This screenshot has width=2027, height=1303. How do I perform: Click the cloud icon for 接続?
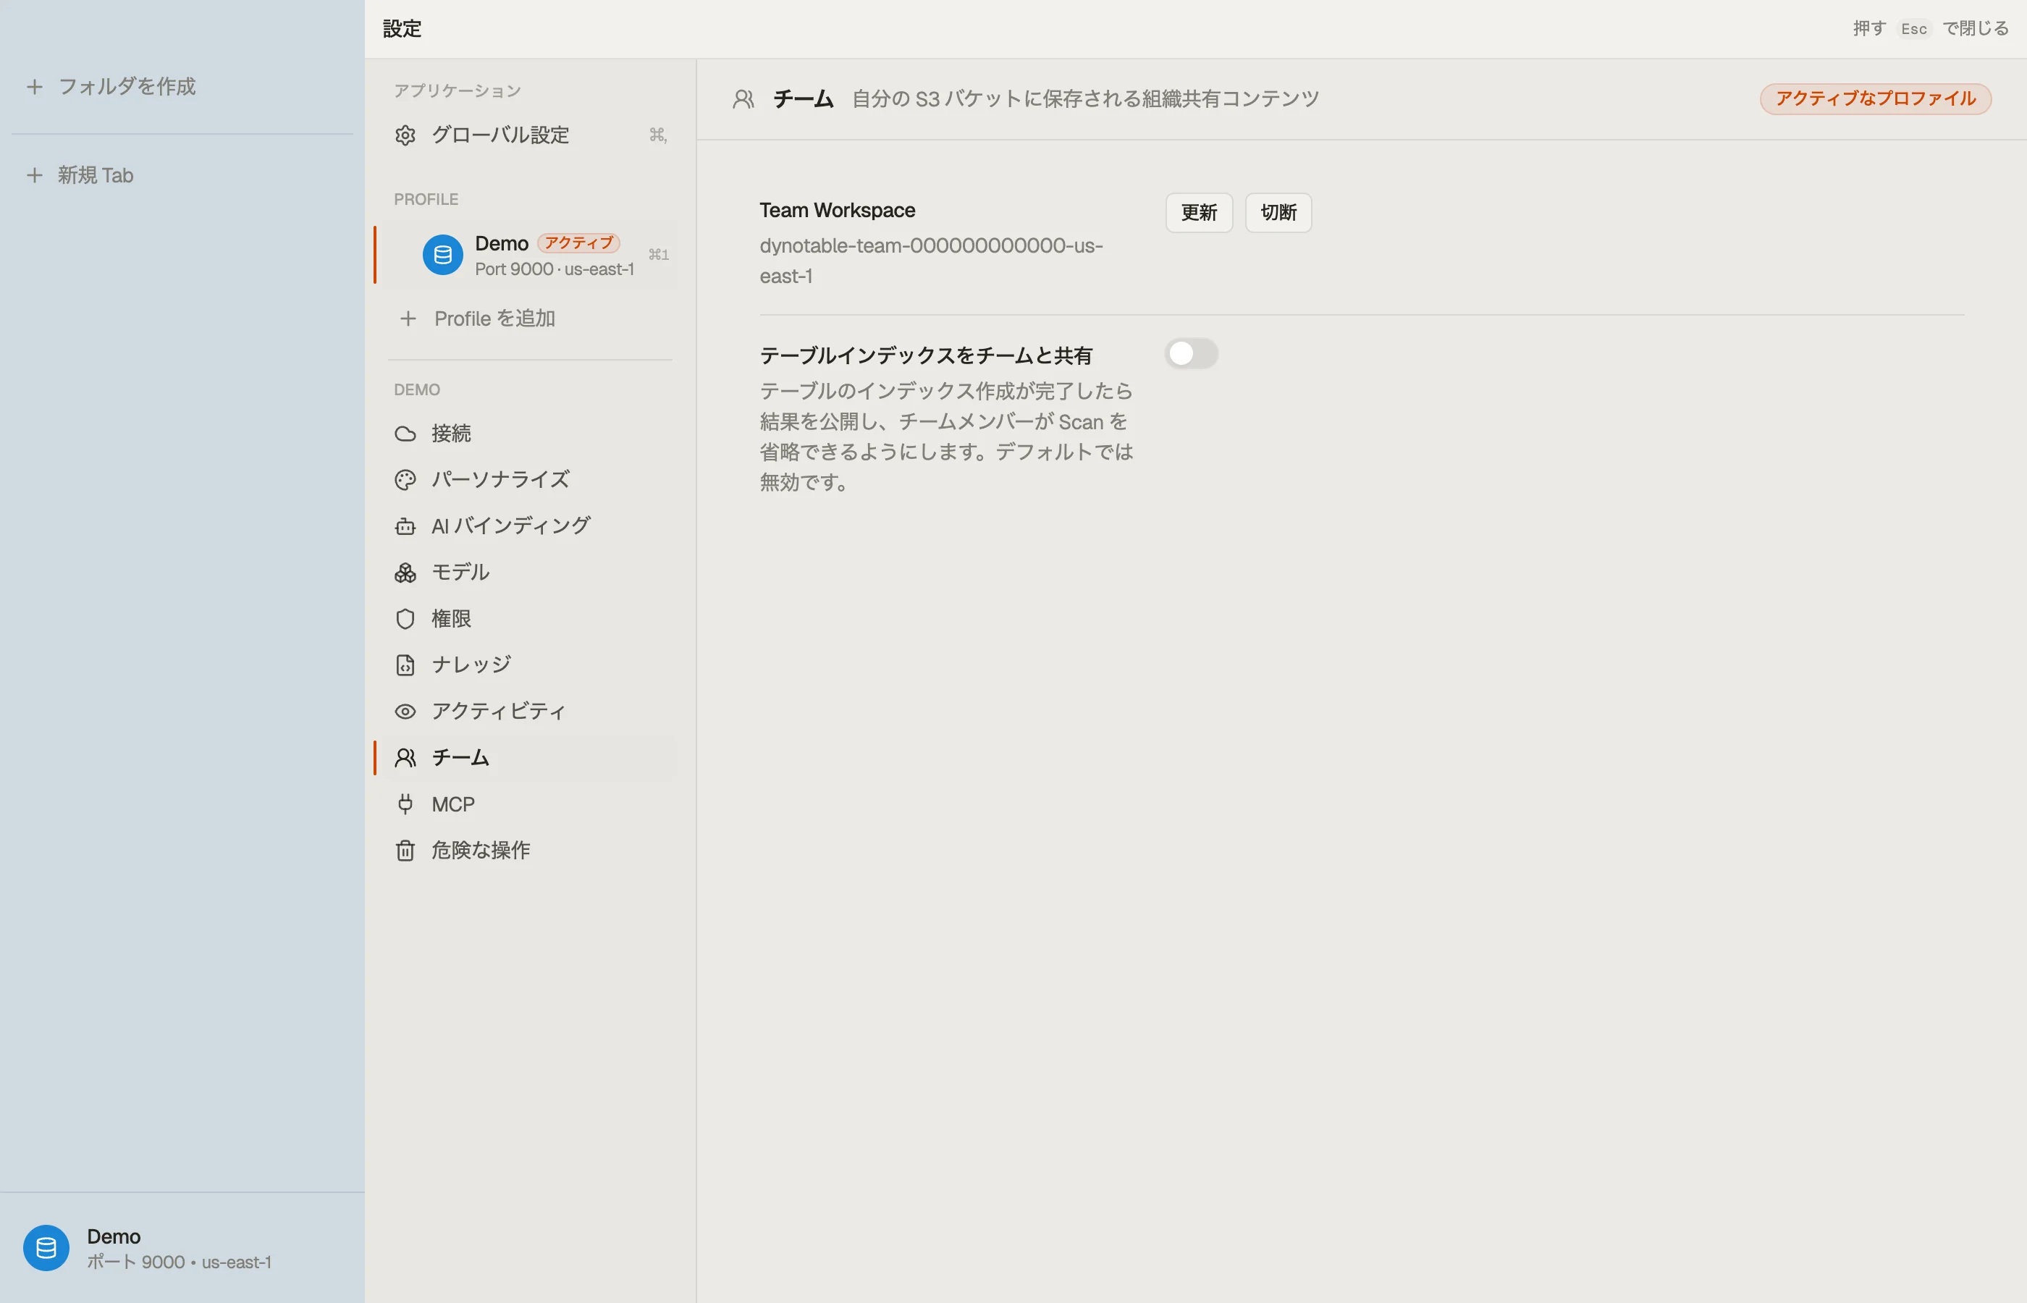point(405,434)
